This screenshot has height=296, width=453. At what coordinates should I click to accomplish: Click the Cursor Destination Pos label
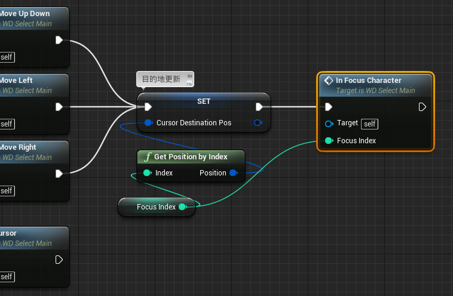(194, 122)
